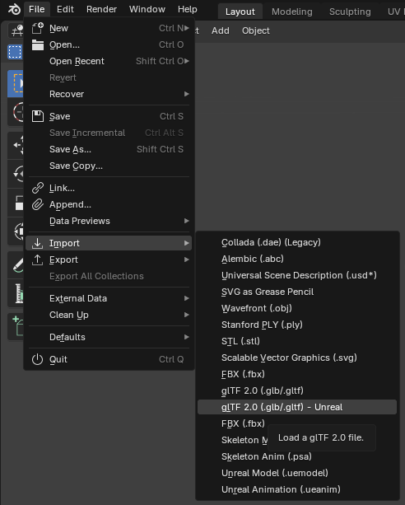This screenshot has height=505, width=405.
Task: Import Unreal Animation (.ueanim) file
Action: tap(297, 489)
